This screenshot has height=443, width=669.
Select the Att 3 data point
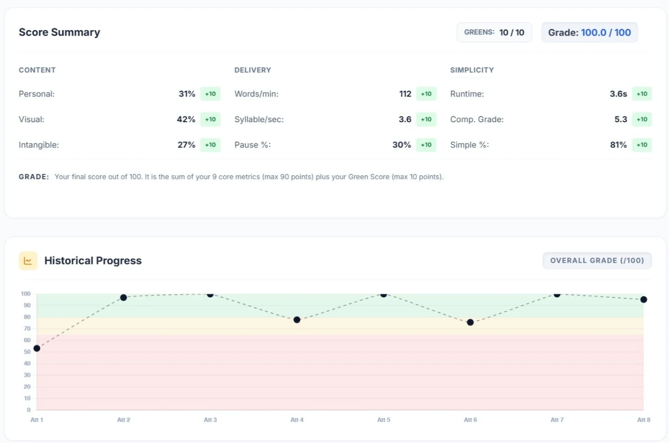[210, 294]
